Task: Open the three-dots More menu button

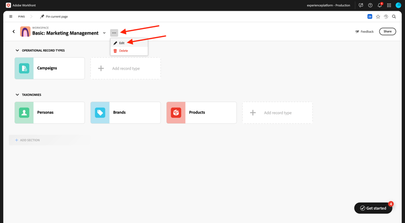Action: [x=114, y=33]
